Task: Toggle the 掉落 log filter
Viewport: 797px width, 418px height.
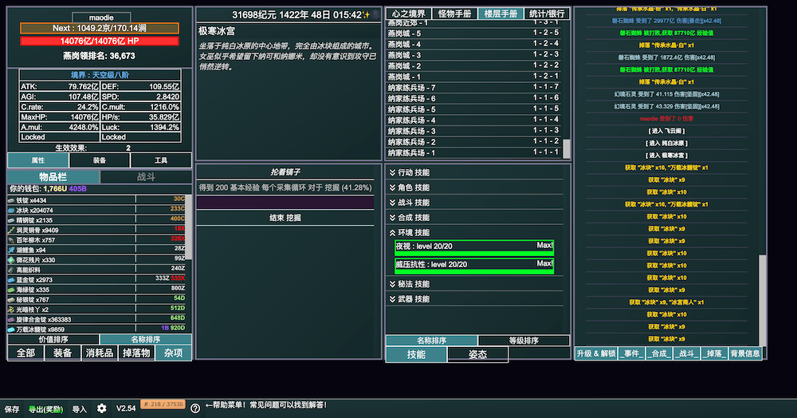Action: pyautogui.click(x=714, y=353)
